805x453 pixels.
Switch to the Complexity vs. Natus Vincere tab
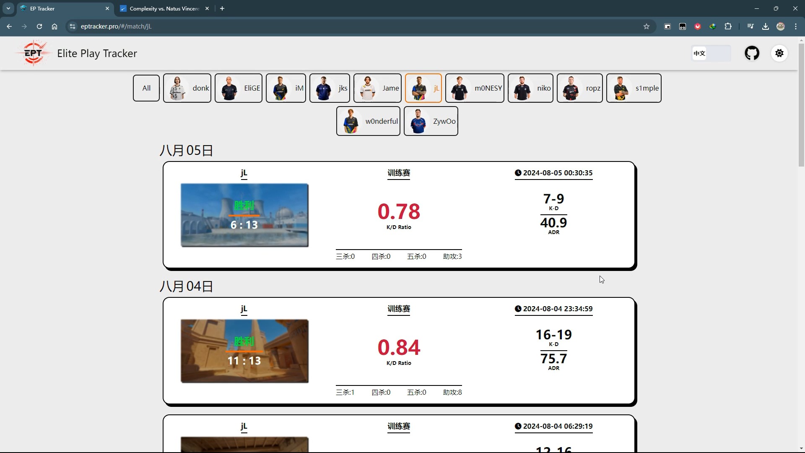(x=164, y=8)
